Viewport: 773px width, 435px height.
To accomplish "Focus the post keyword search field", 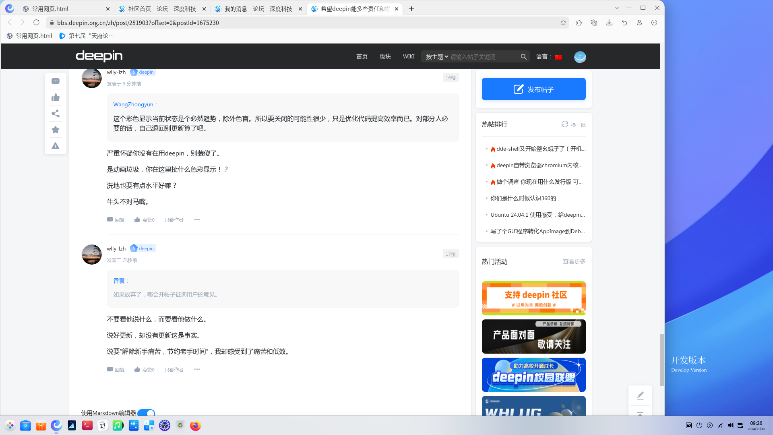I will tap(483, 57).
